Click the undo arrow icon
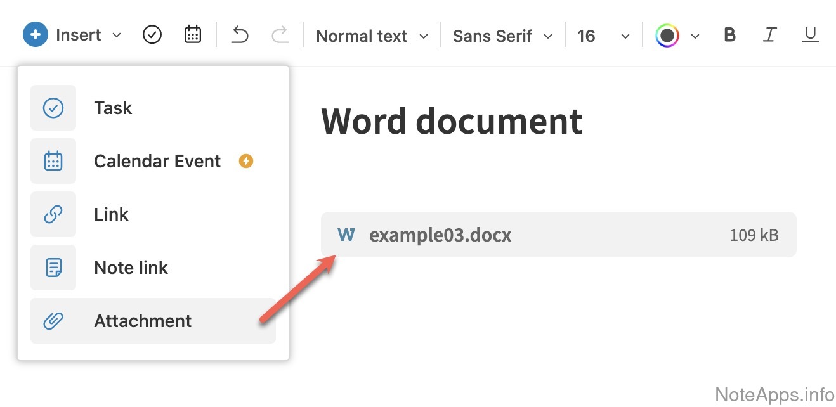 tap(240, 35)
